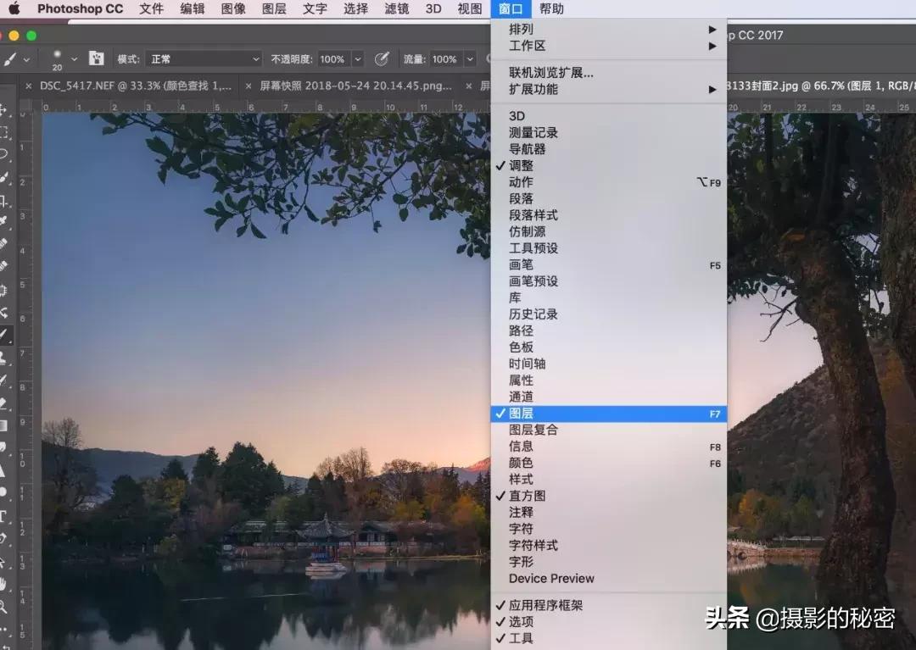Disable 应用程序框架 in the Window menu
The height and width of the screenshot is (650, 916).
pos(547,607)
